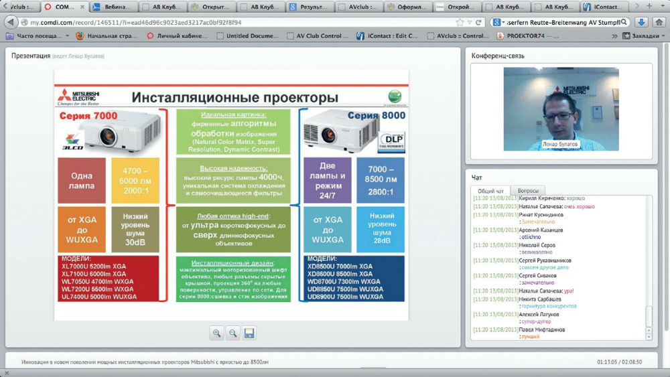Reload the page with the refresh icon
Screen dimensions: 670x377
point(478,22)
